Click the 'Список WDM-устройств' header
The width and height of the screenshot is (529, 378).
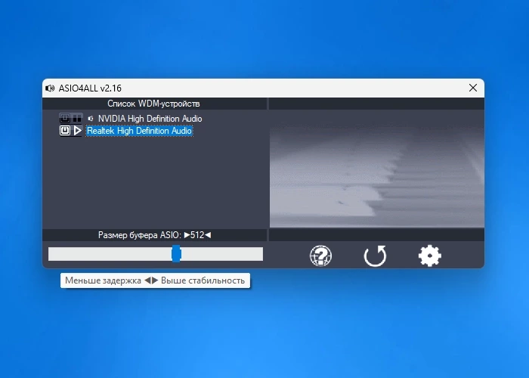point(153,104)
